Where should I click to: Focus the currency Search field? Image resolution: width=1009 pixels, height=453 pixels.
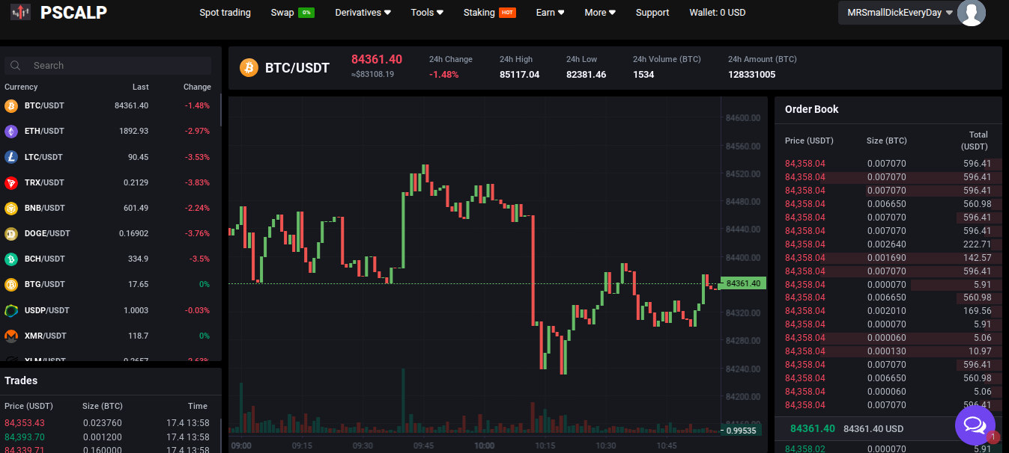(x=108, y=66)
